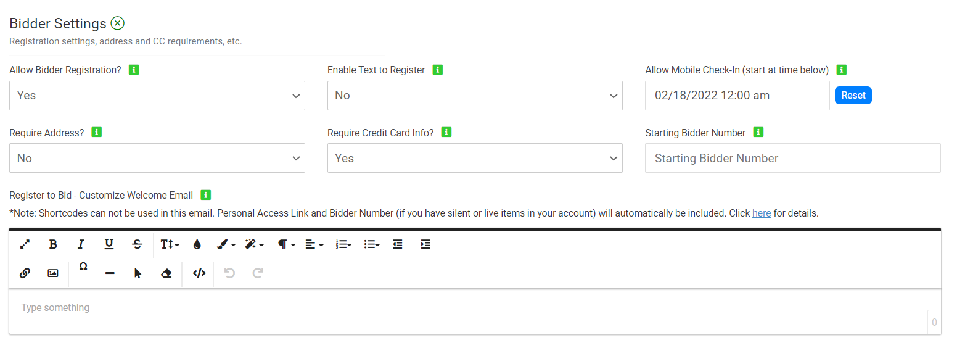Switch editor to code view
957x348 pixels.
(x=199, y=273)
